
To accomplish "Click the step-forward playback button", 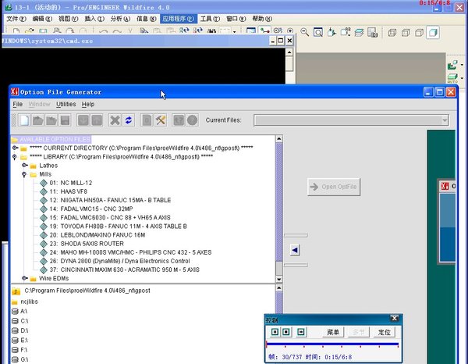I will [x=302, y=332].
